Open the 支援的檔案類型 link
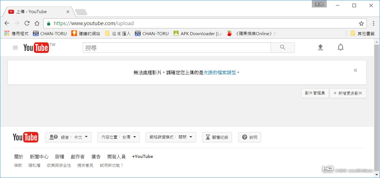Screen dimensions: 380x178 coord(220,73)
